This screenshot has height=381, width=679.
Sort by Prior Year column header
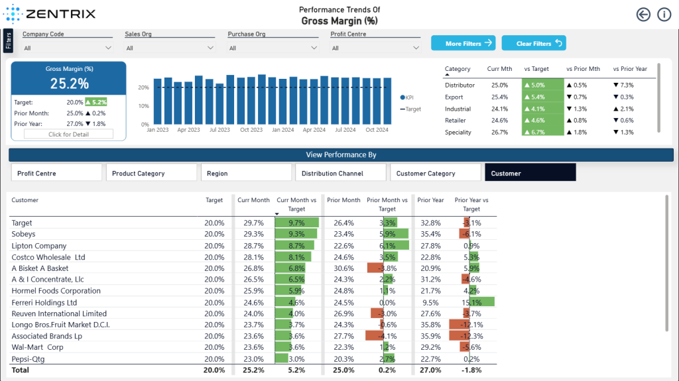(430, 200)
